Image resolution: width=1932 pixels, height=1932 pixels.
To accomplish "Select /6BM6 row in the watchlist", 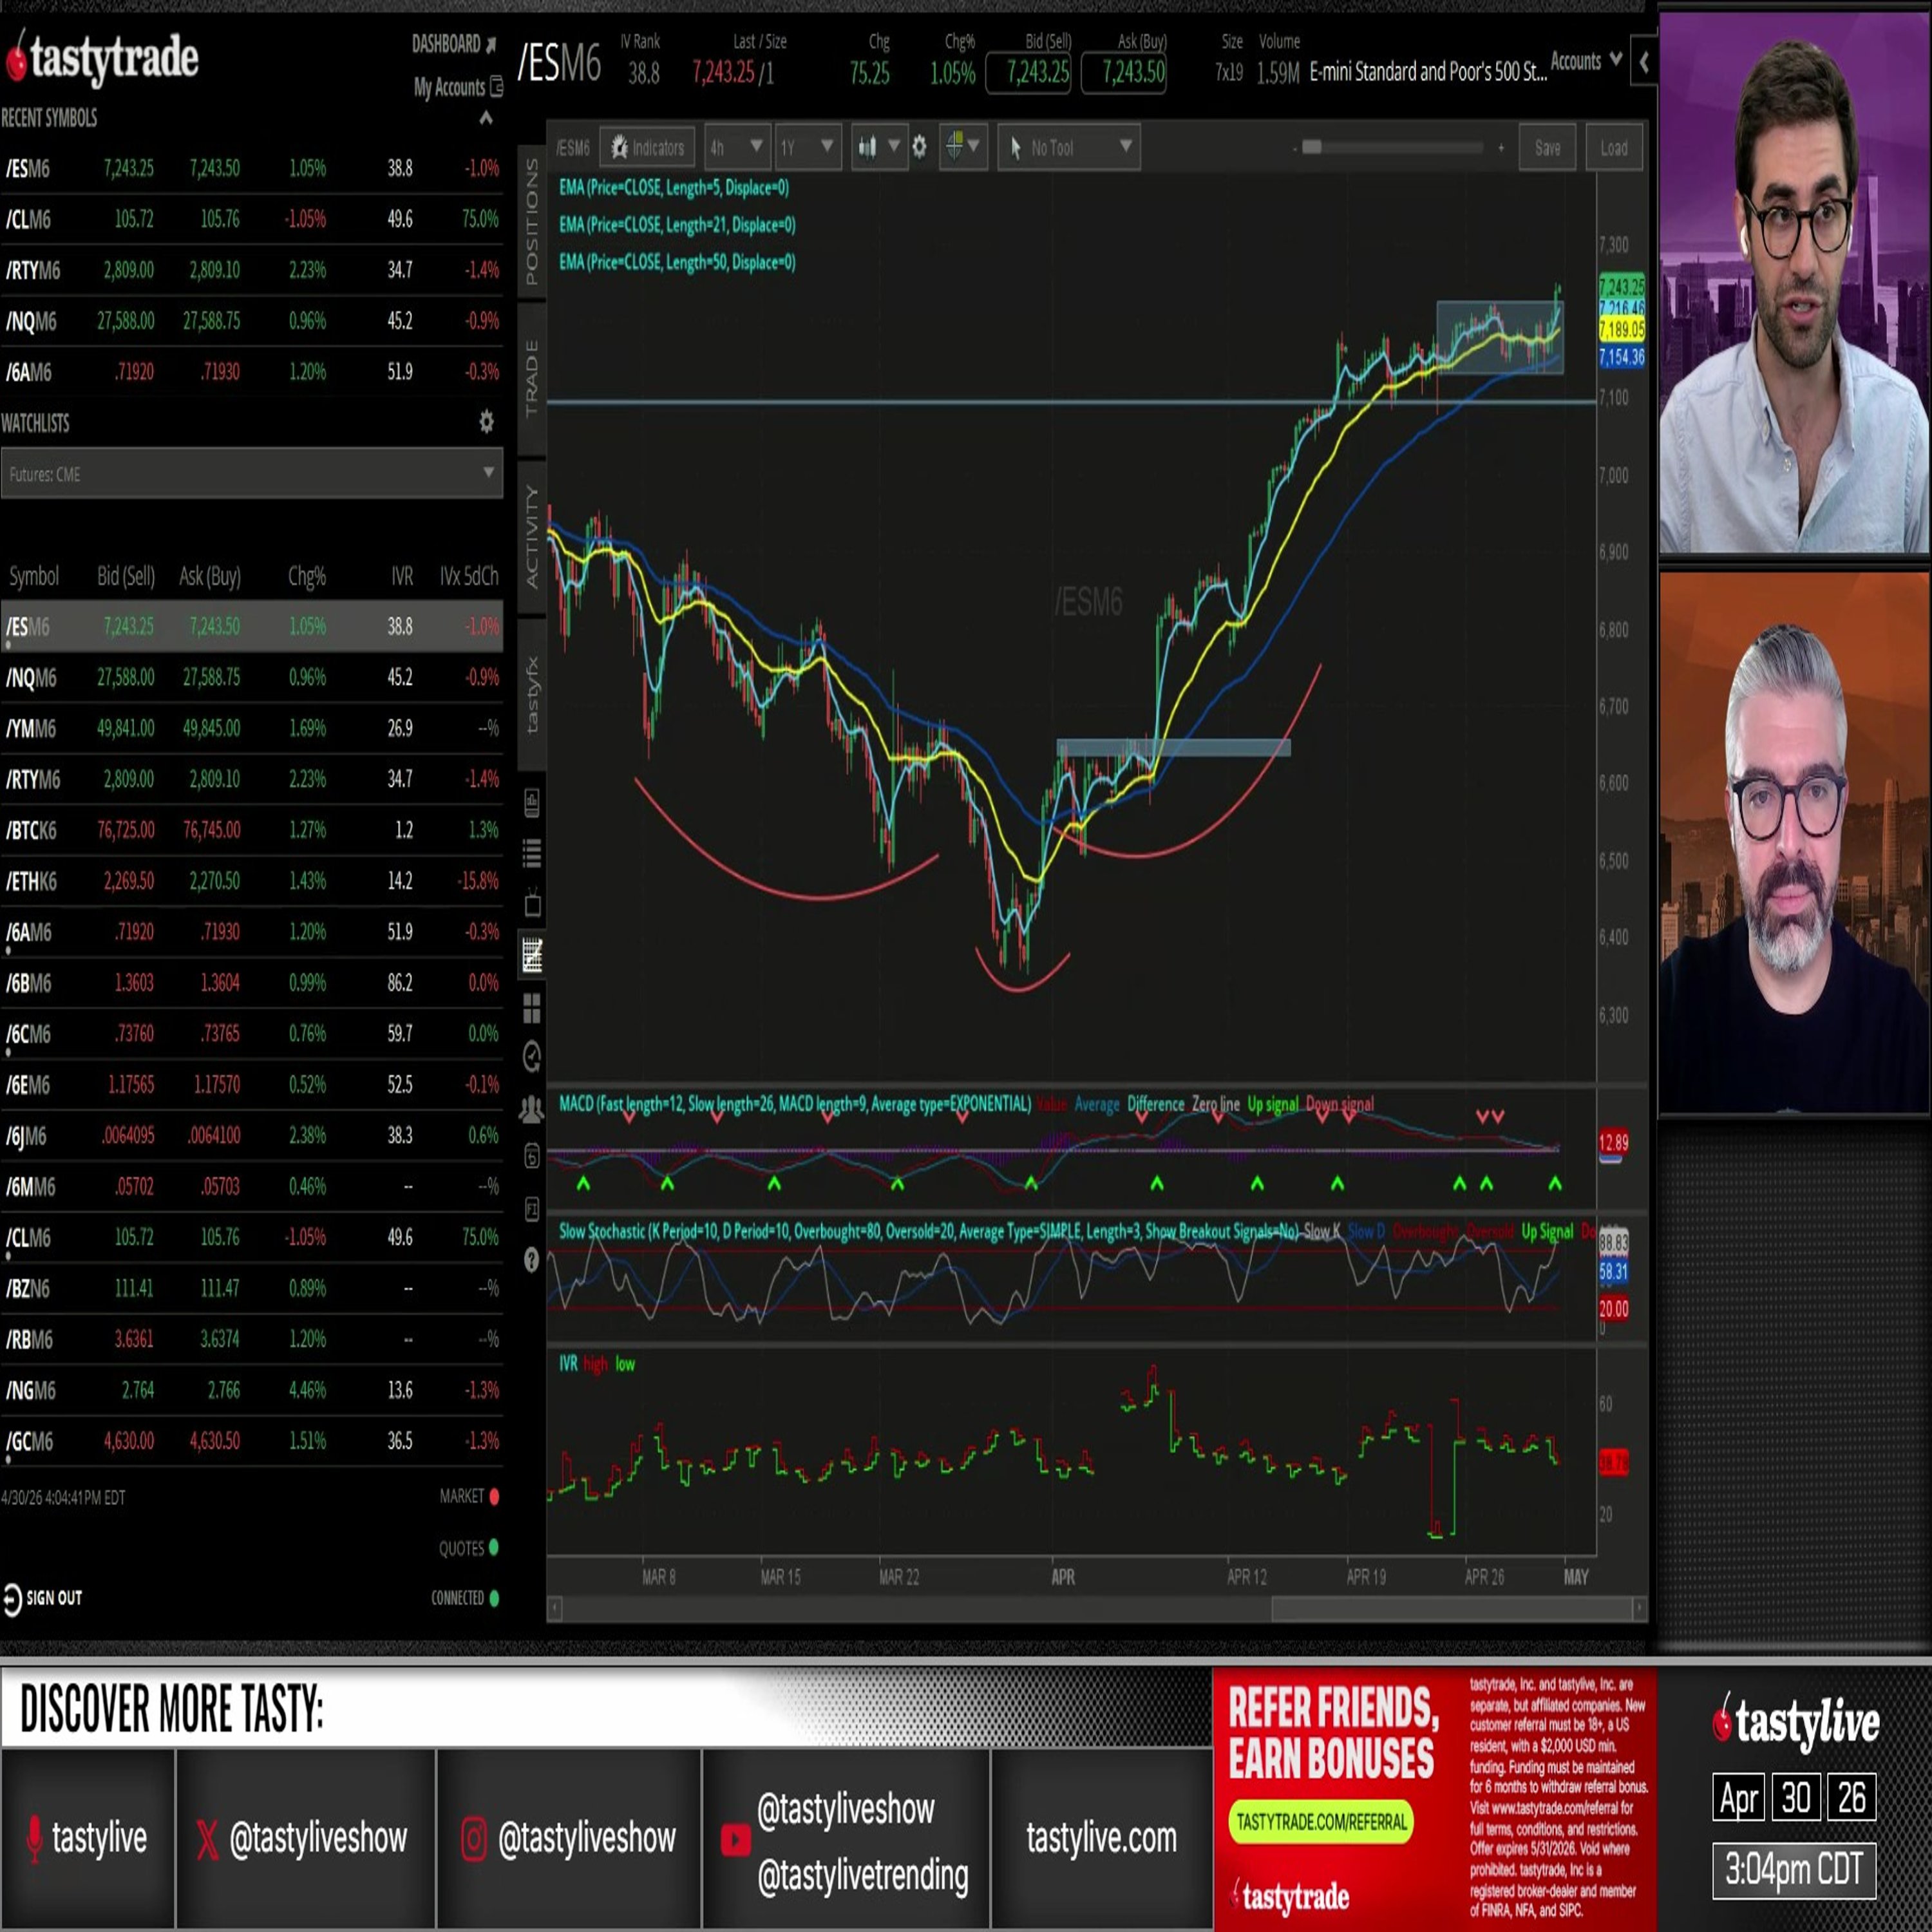I will click(251, 984).
